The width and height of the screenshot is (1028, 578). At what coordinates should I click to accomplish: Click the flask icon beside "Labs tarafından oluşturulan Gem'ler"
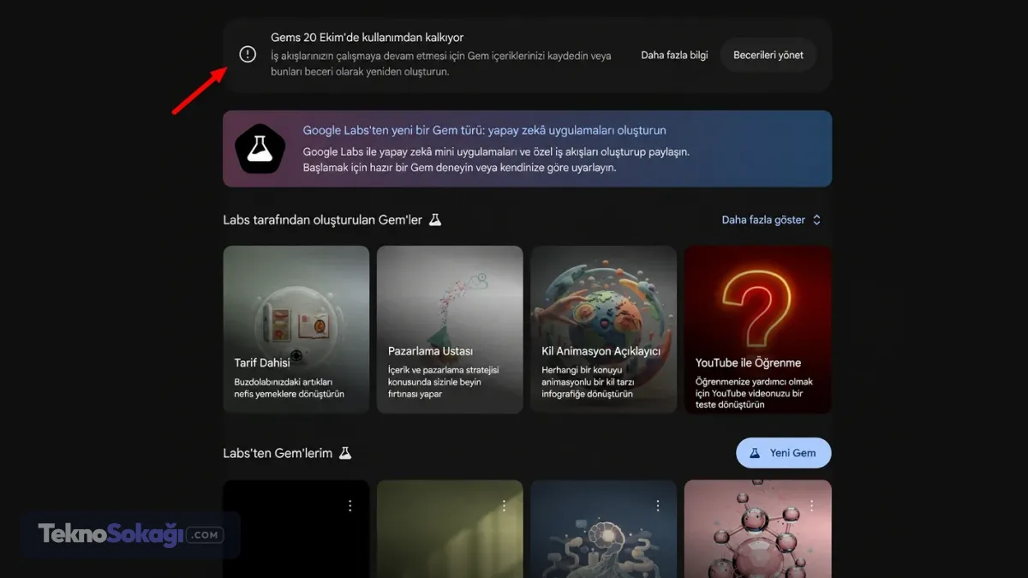(435, 220)
